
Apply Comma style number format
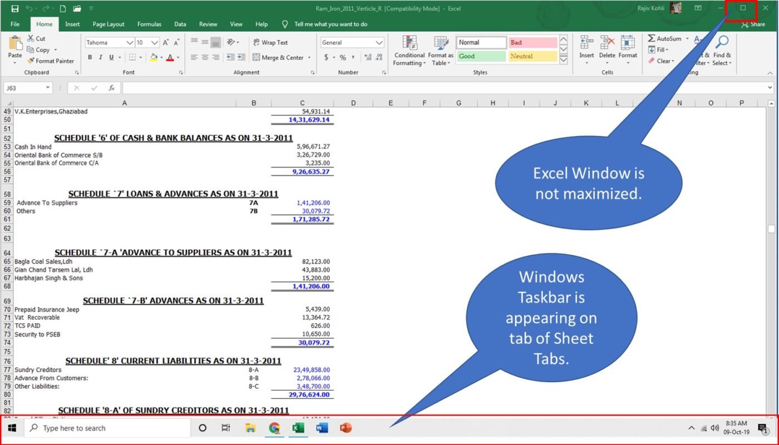[353, 57]
